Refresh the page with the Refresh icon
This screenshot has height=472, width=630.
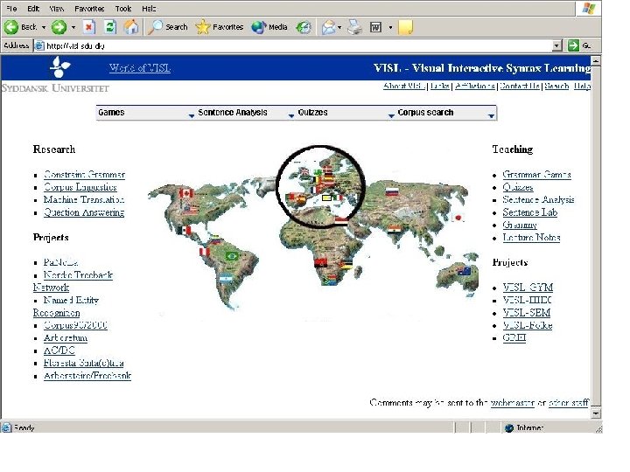(x=109, y=27)
